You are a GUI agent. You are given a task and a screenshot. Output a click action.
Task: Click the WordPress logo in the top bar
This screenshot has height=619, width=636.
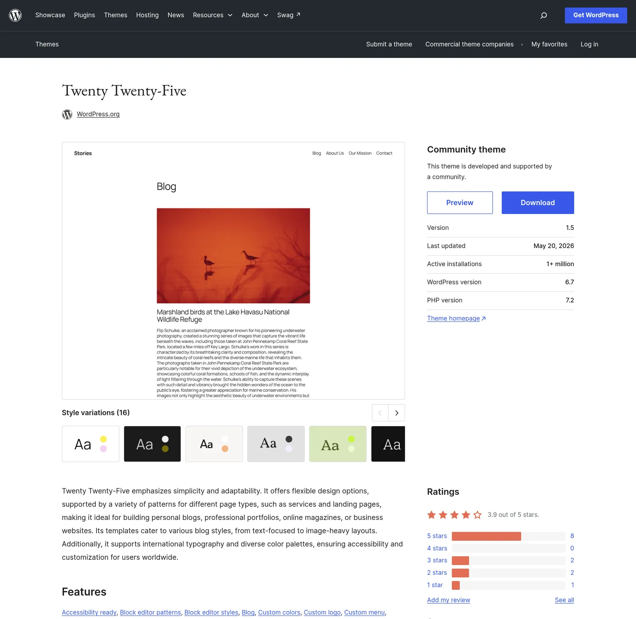[15, 15]
